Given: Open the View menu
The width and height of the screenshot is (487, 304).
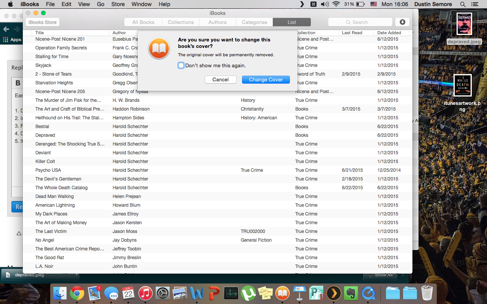Looking at the screenshot, I should click(84, 4).
